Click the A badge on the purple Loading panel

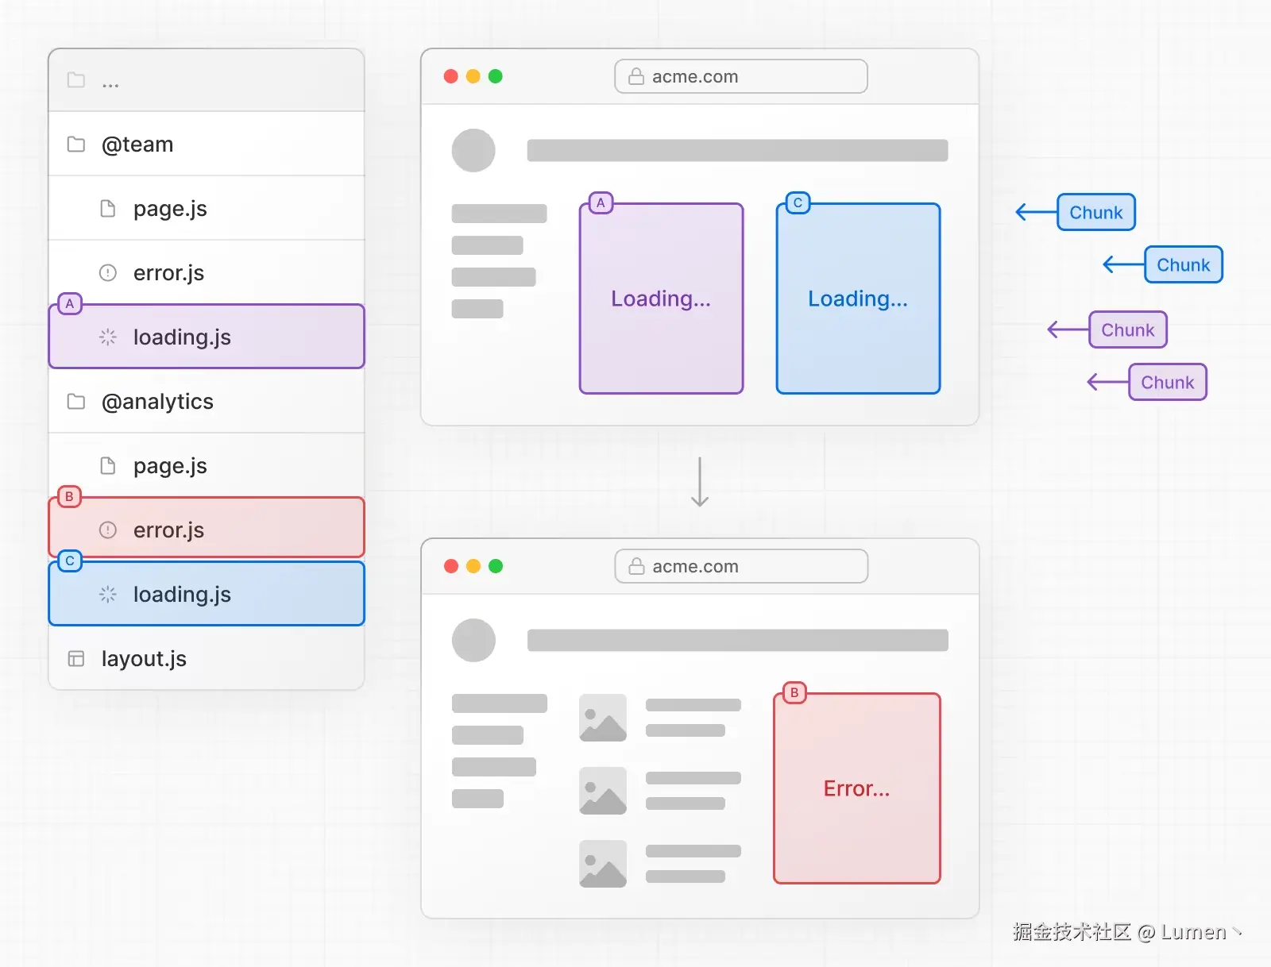(601, 203)
